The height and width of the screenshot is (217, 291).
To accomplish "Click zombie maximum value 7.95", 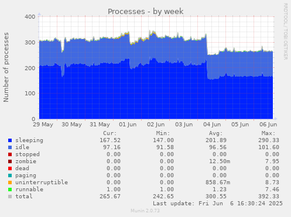I will coord(272,161).
